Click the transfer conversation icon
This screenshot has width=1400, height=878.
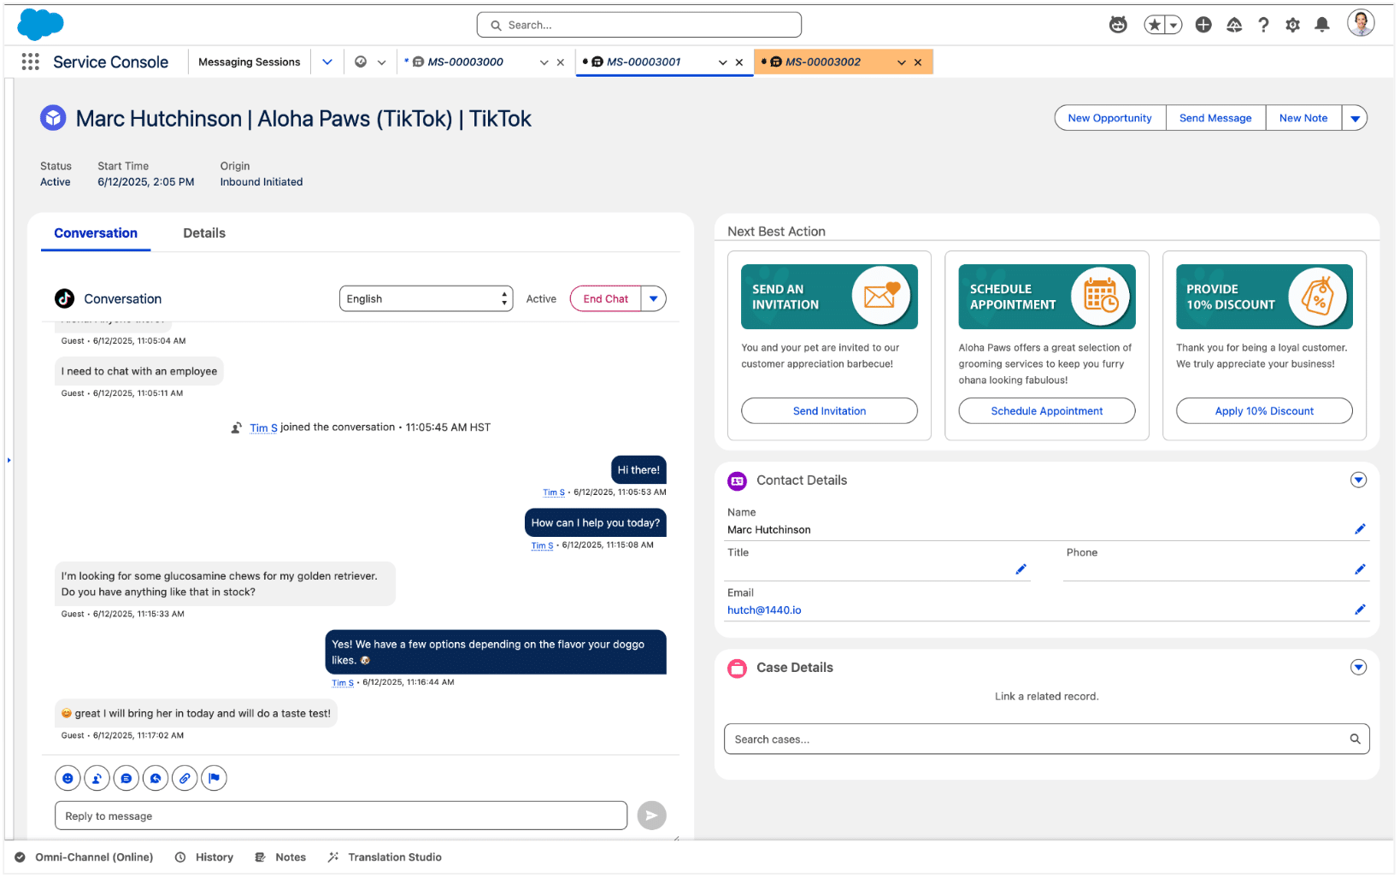click(x=97, y=778)
